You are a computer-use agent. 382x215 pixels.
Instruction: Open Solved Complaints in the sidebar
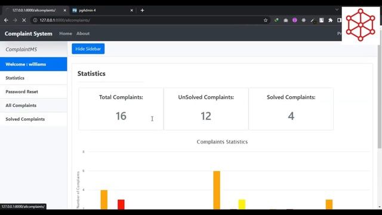tap(33, 119)
